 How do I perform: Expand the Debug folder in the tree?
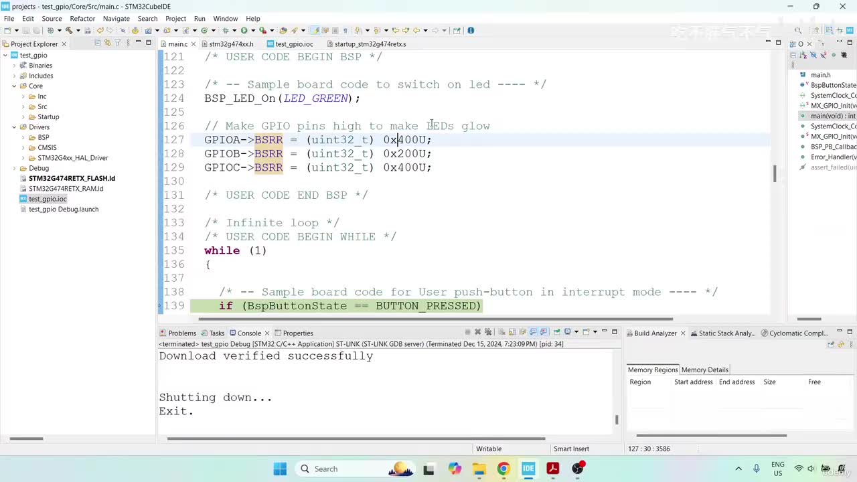14,168
